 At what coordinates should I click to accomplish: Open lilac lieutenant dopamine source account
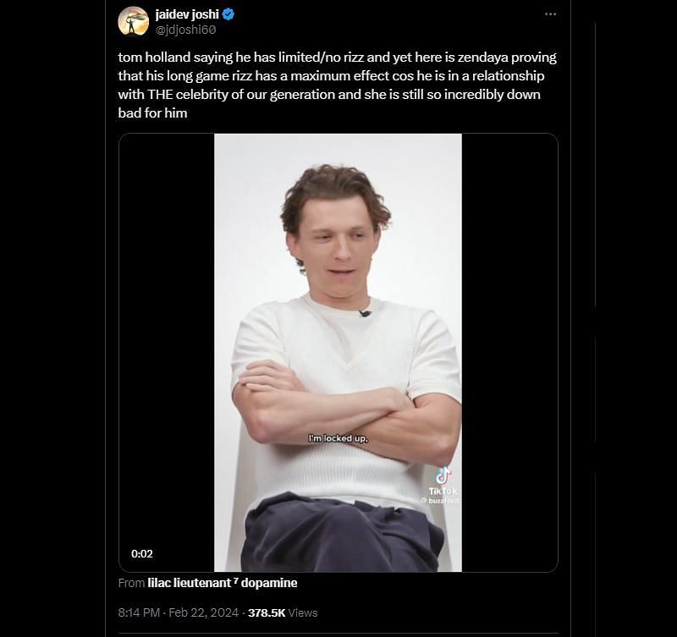coord(223,583)
